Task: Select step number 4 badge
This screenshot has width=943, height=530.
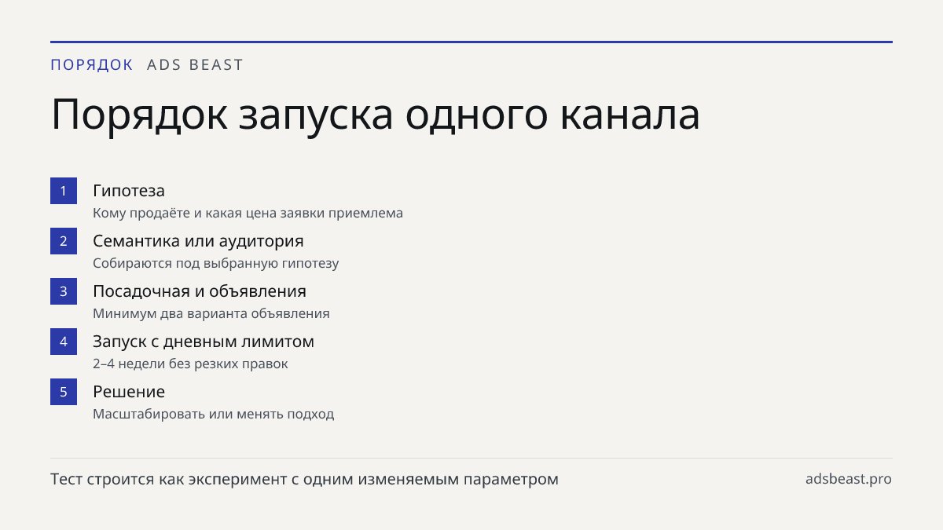Action: 64,342
